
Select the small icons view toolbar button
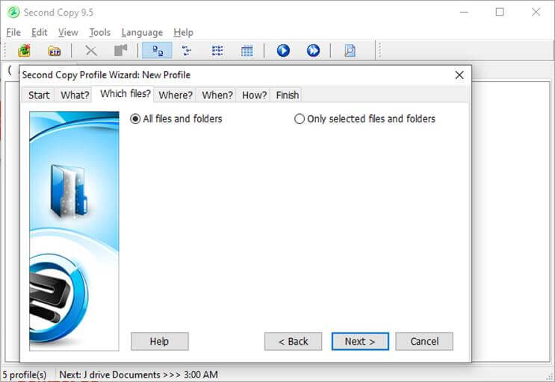pos(187,51)
